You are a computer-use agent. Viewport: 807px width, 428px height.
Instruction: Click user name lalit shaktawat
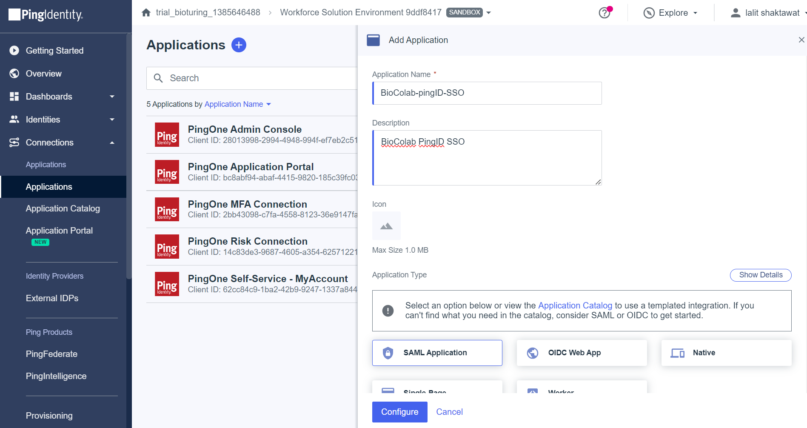pyautogui.click(x=772, y=13)
